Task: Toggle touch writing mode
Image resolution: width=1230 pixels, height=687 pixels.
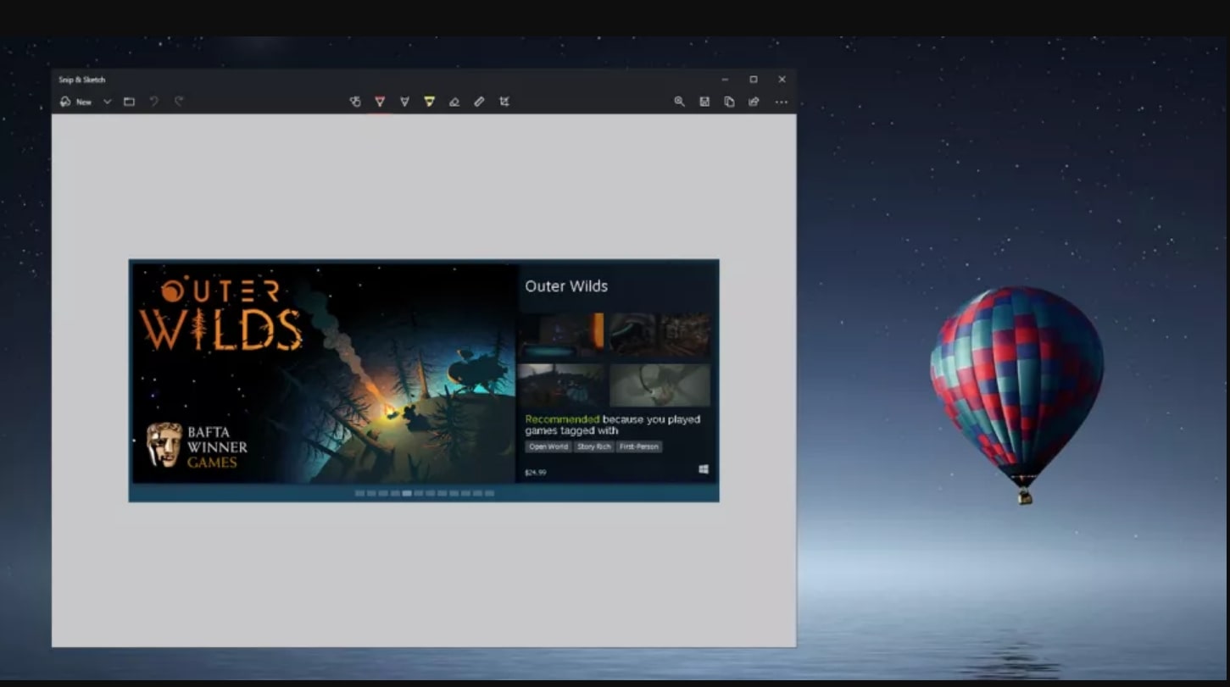Action: click(x=355, y=102)
